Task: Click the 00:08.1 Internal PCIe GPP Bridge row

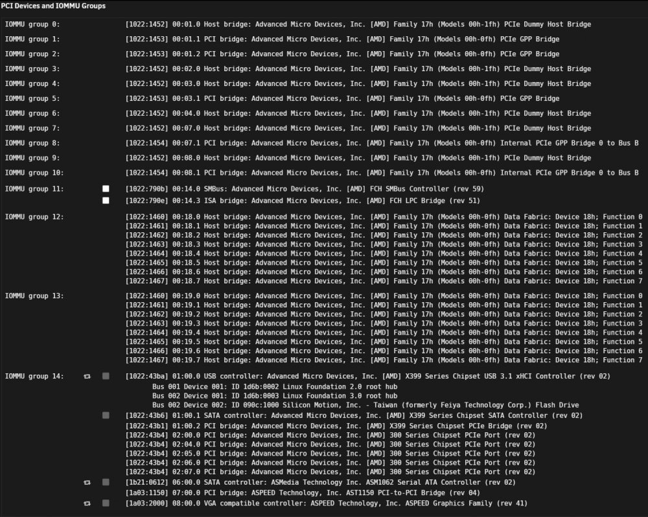Action: point(382,173)
